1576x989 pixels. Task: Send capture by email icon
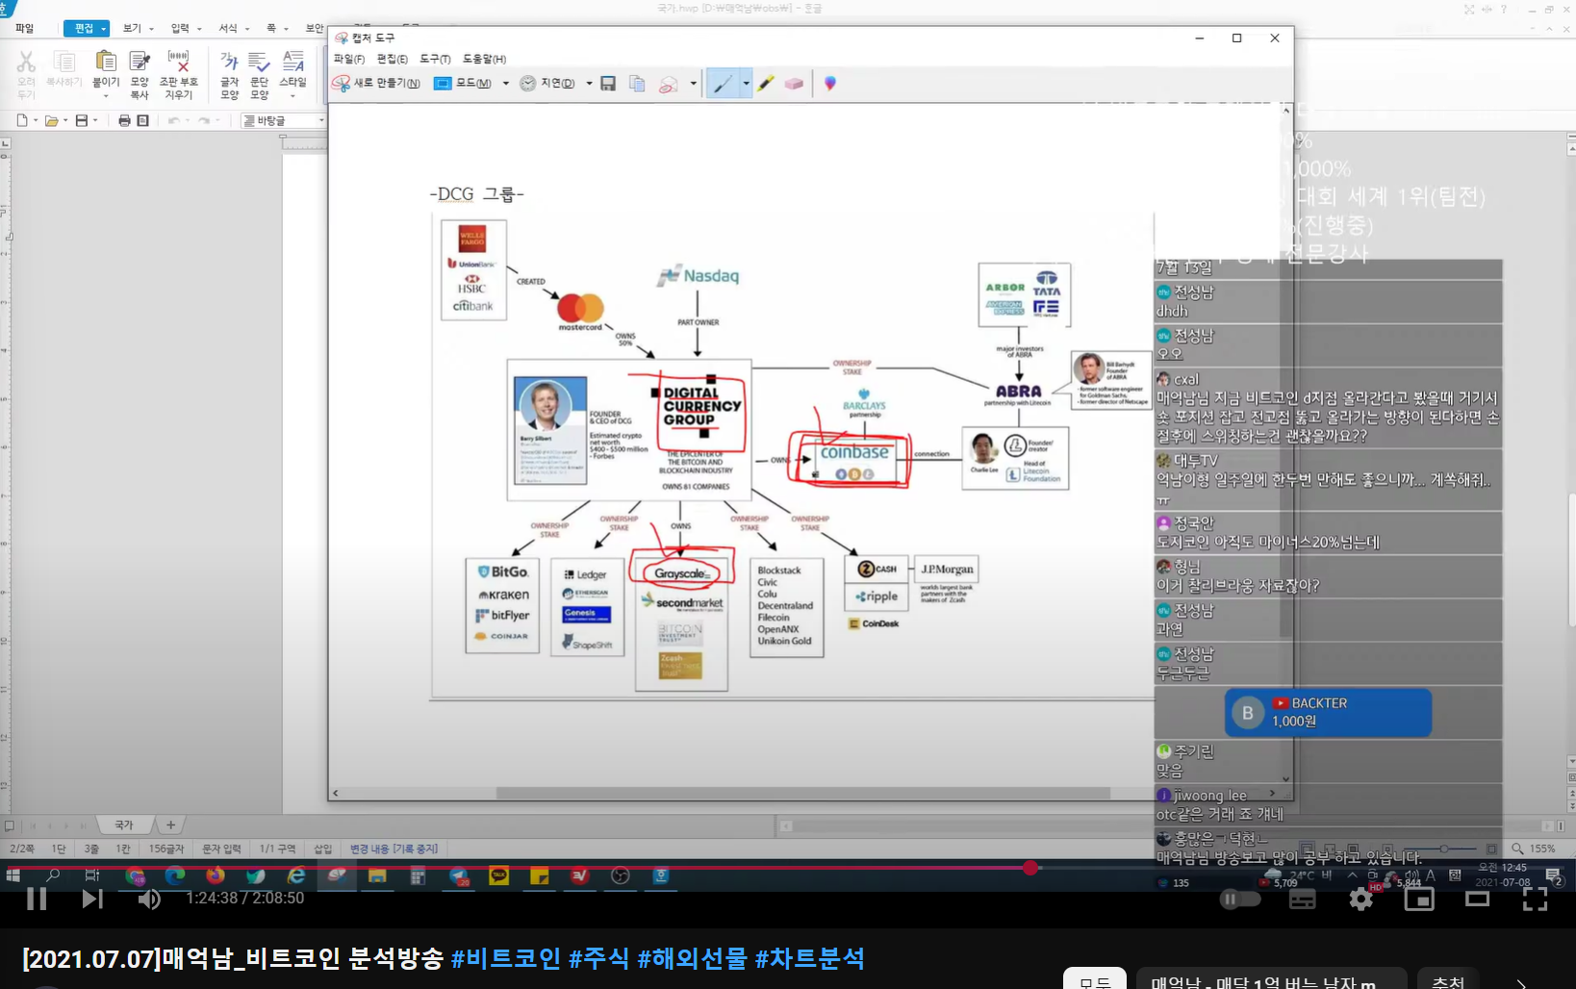[x=668, y=84]
